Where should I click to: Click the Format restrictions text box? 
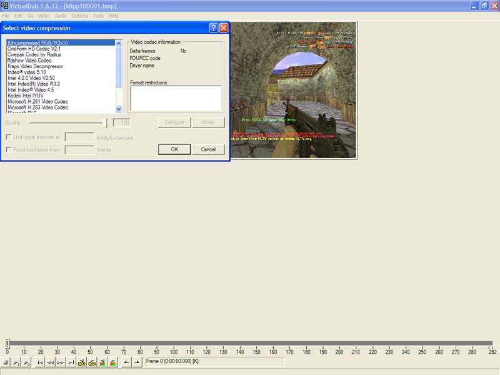click(176, 98)
